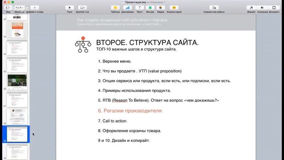Insert a shape with Фигура icon
The width and height of the screenshot is (284, 160).
click(x=150, y=8)
